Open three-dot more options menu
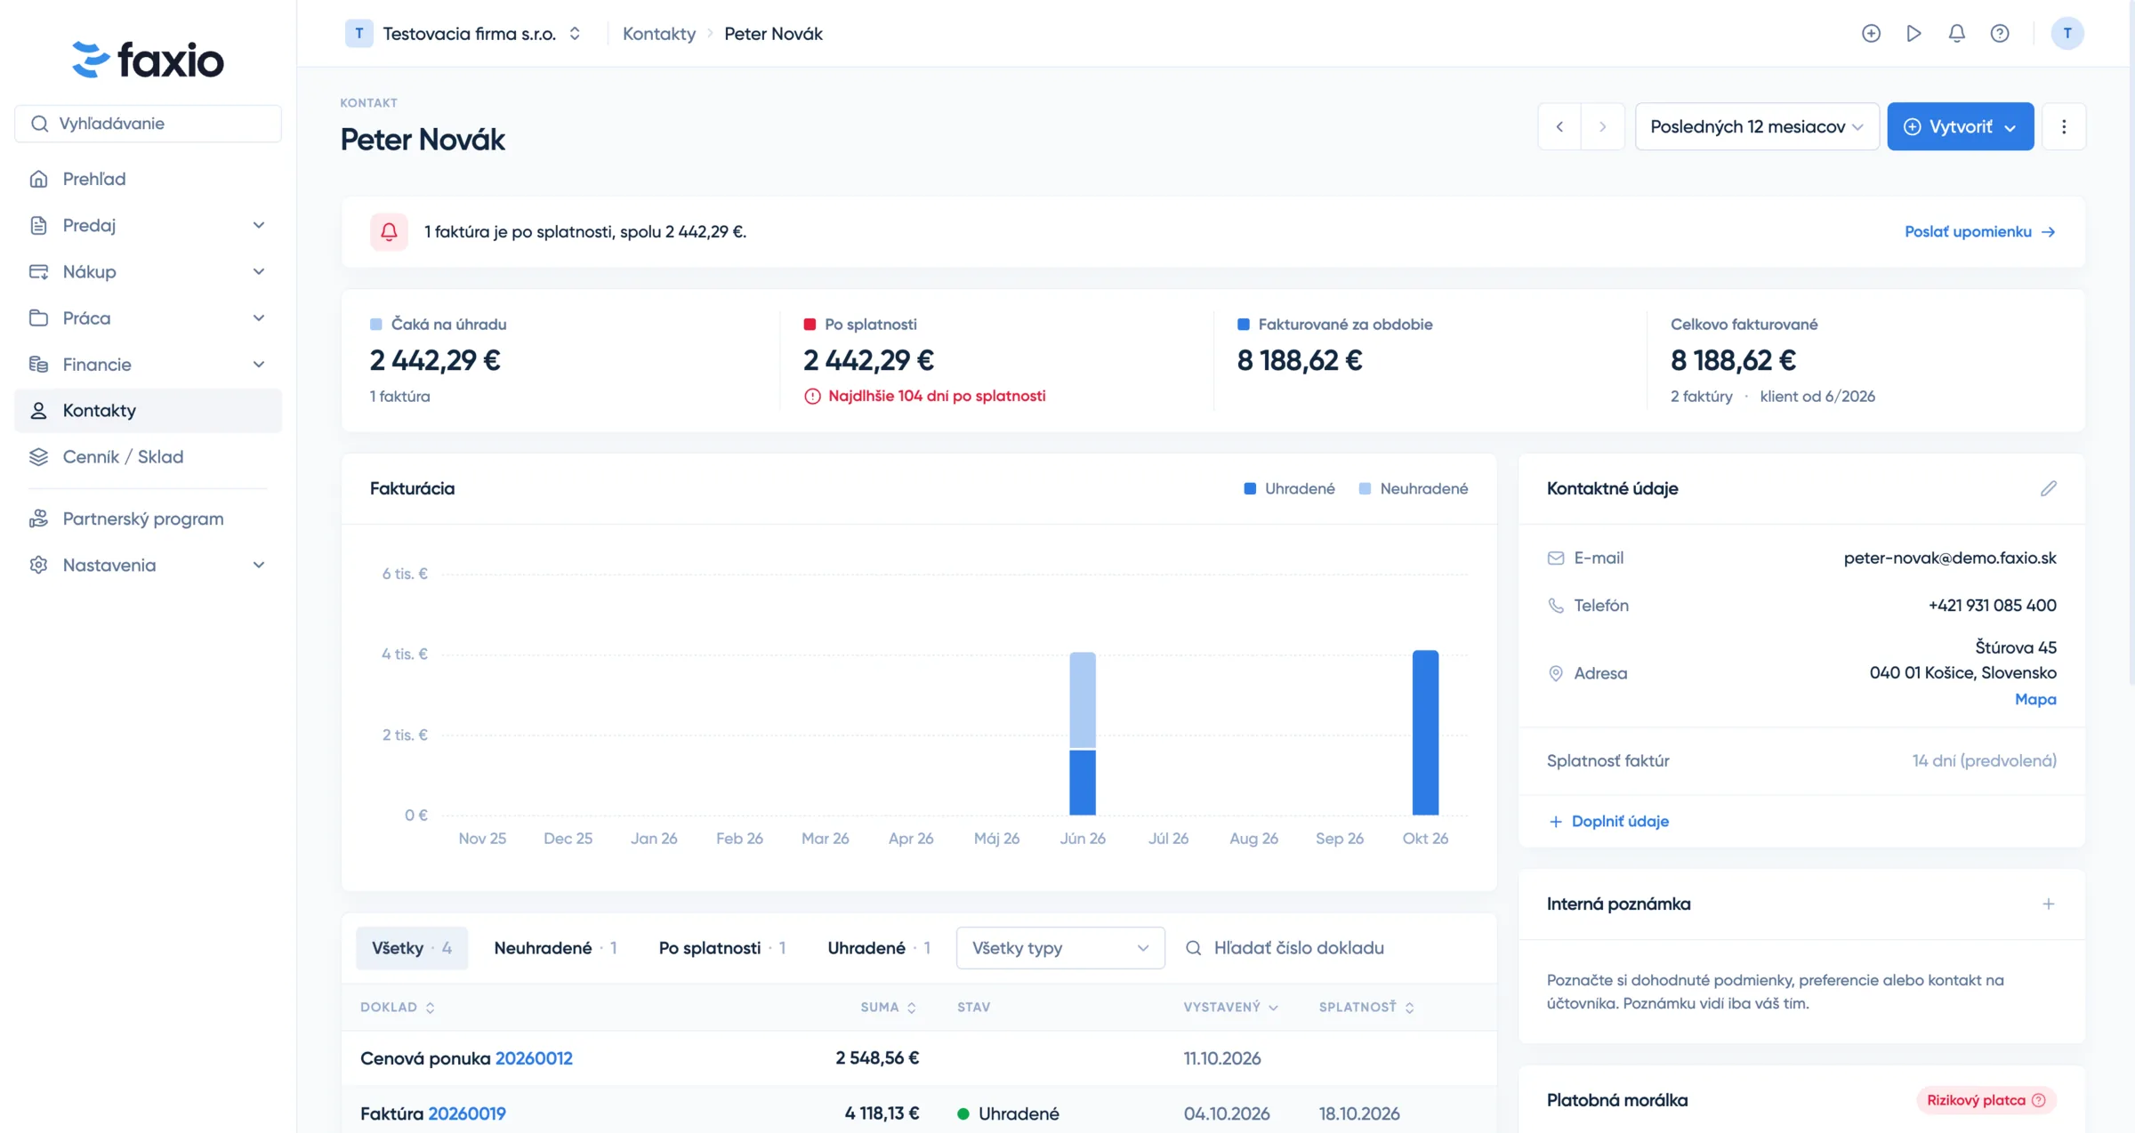 2064,126
